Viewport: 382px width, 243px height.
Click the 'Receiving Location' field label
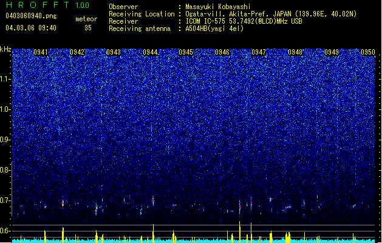click(142, 14)
